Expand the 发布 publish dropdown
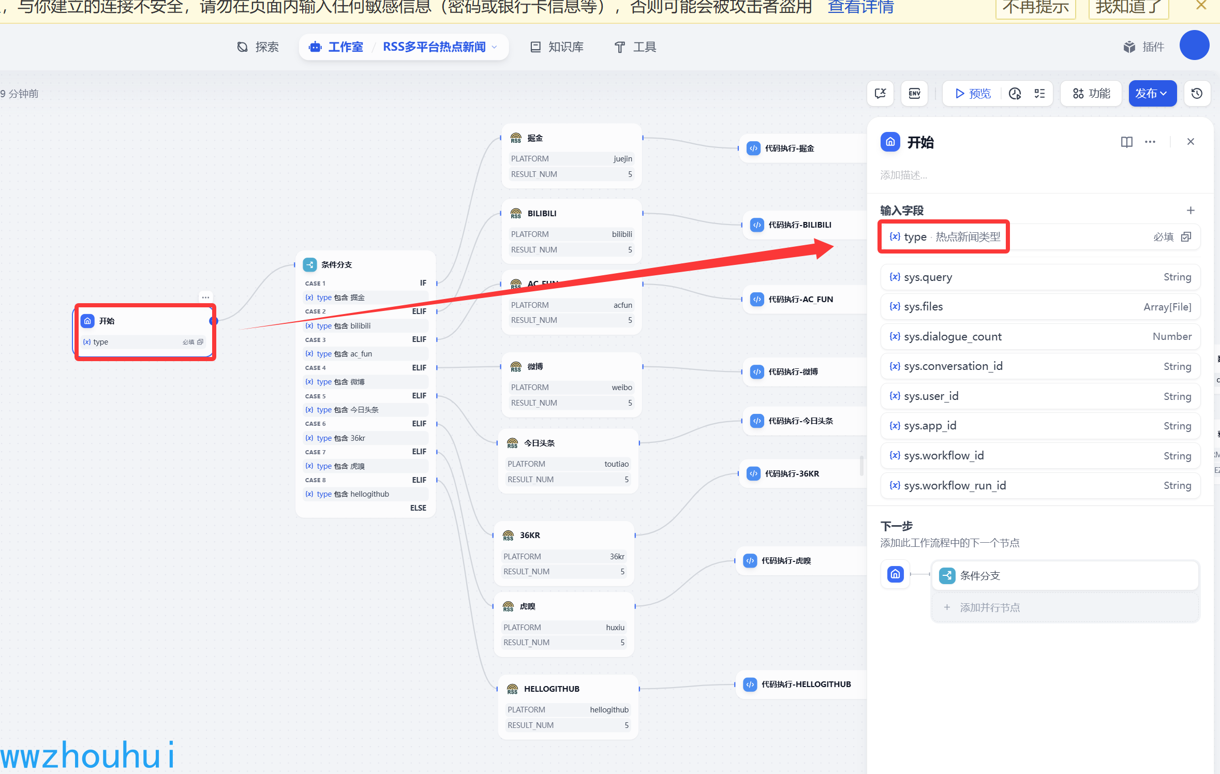 1152,94
